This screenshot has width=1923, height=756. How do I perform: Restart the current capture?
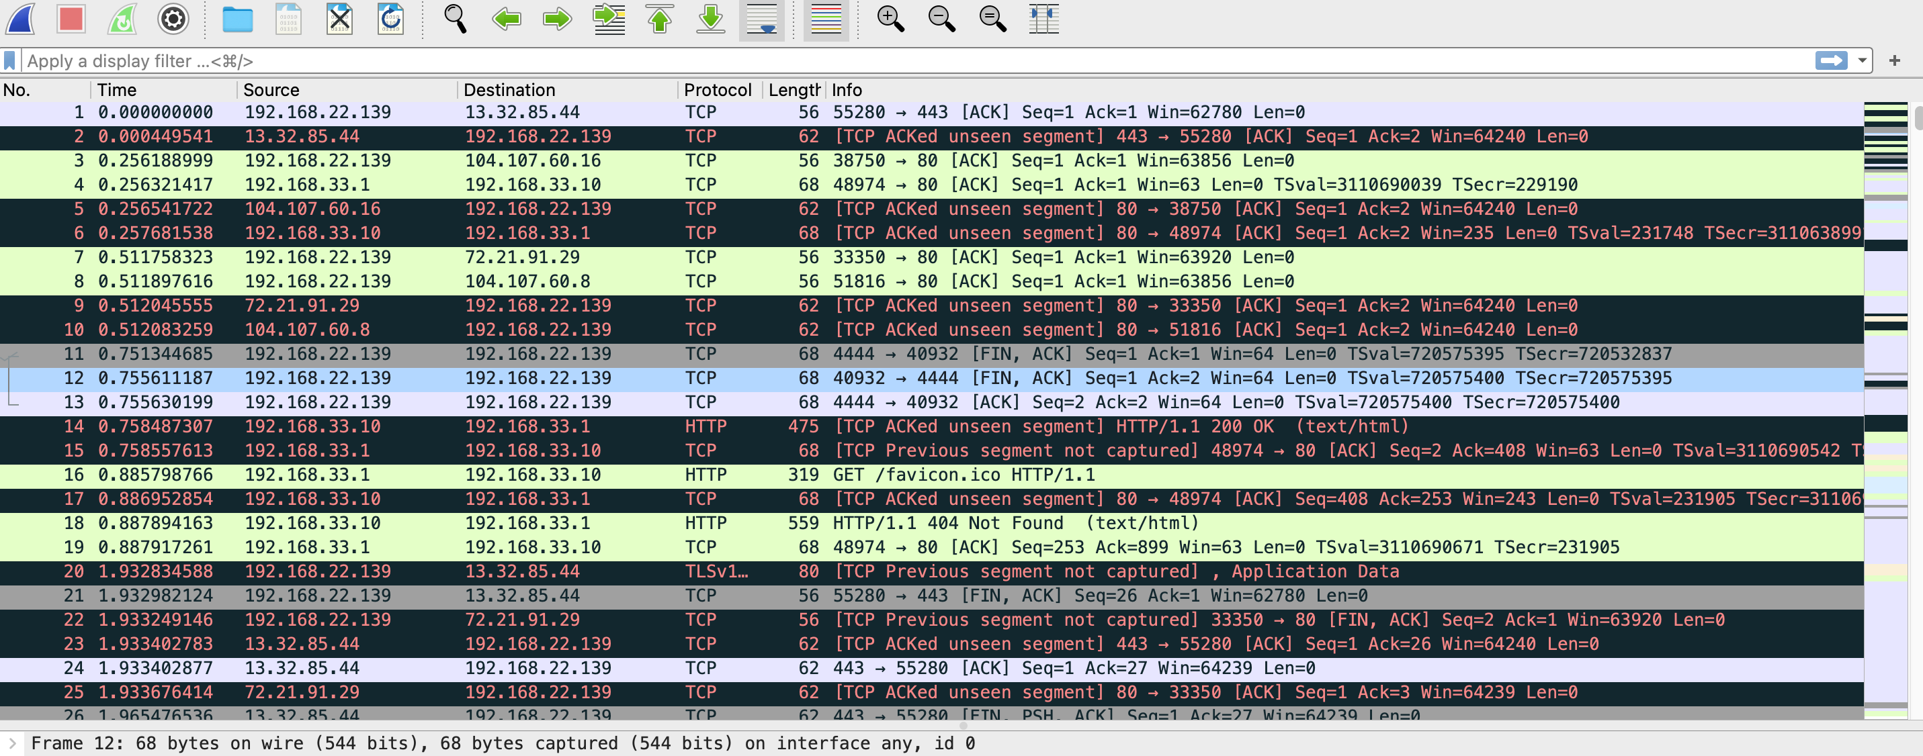122,19
